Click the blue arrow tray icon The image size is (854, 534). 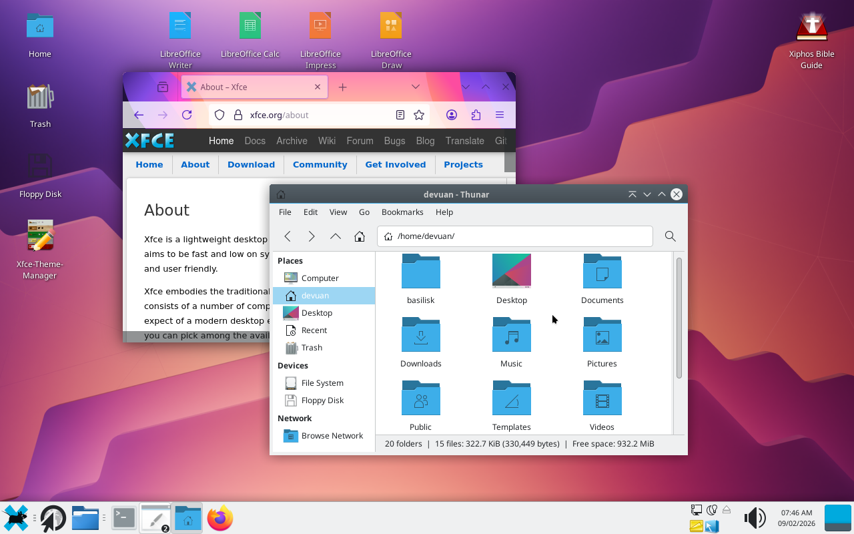click(x=712, y=526)
